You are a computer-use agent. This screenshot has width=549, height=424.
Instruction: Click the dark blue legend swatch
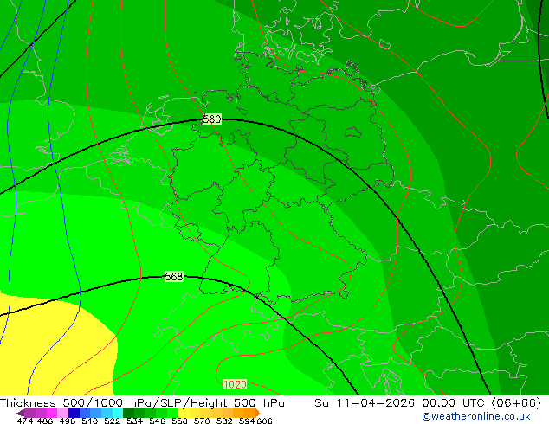pyautogui.click(x=74, y=413)
